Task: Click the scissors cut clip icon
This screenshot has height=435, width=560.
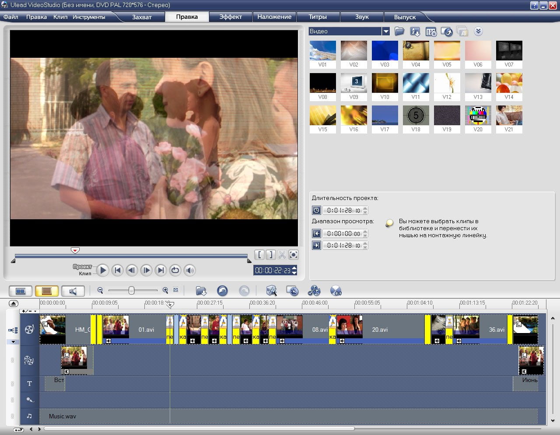Action: [x=282, y=255]
